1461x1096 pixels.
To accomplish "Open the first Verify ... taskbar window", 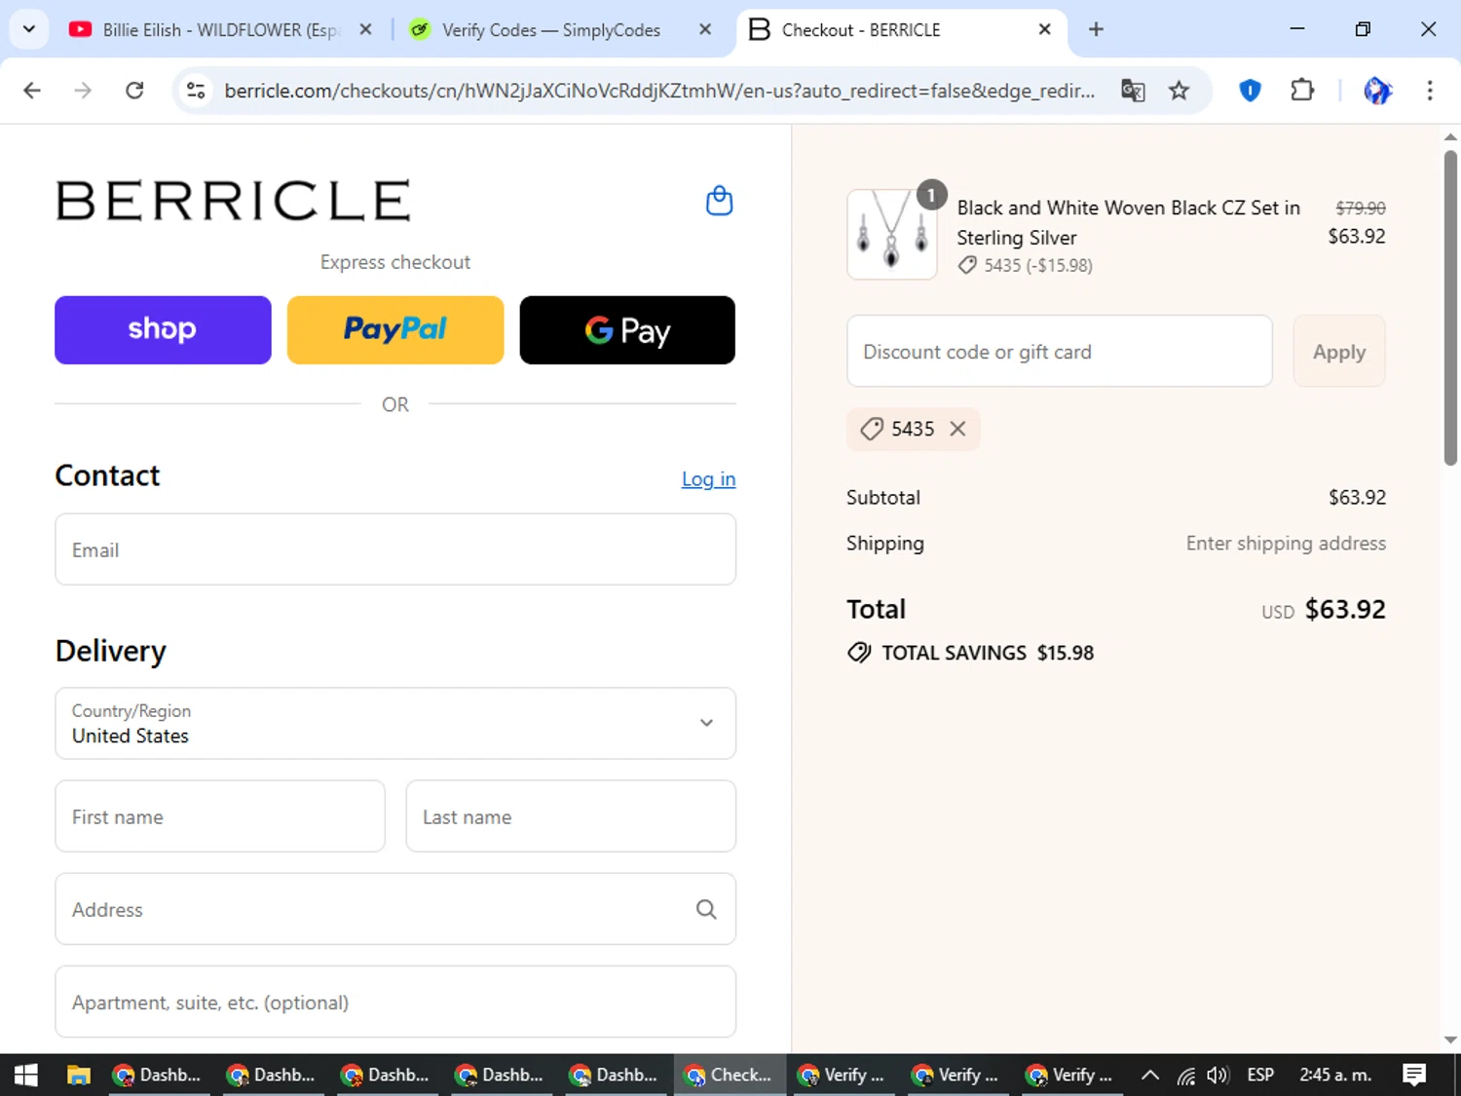I will tap(843, 1075).
